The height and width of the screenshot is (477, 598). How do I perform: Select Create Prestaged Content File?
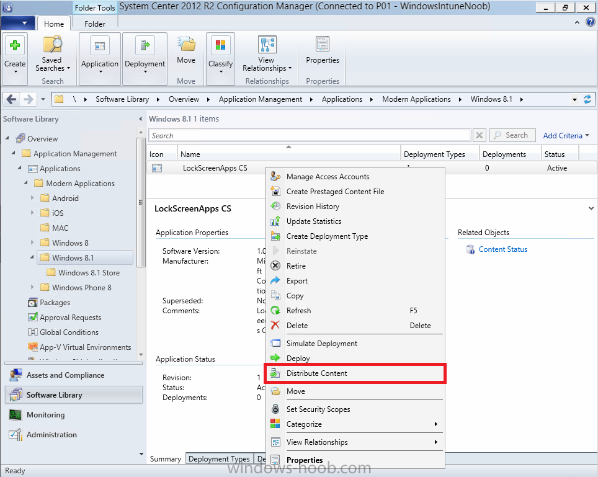tap(355, 192)
